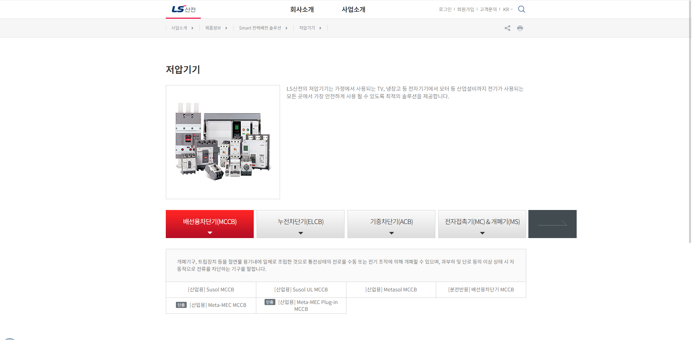
Task: Click the print page icon
Action: (x=520, y=28)
